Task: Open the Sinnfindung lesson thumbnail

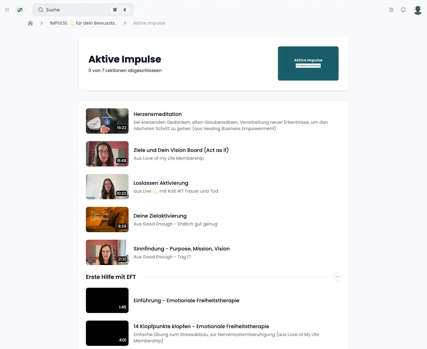Action: (x=107, y=252)
